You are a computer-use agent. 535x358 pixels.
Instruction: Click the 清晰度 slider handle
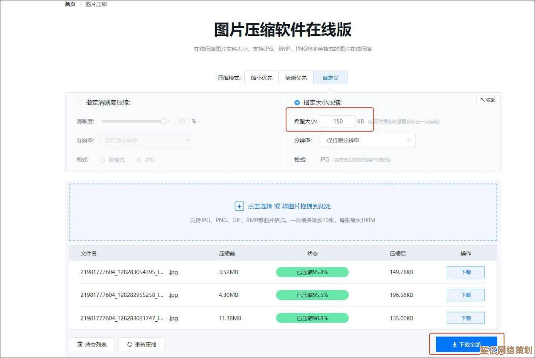point(164,121)
